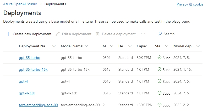Click the trash Delete a deployment icon

(x=98, y=34)
